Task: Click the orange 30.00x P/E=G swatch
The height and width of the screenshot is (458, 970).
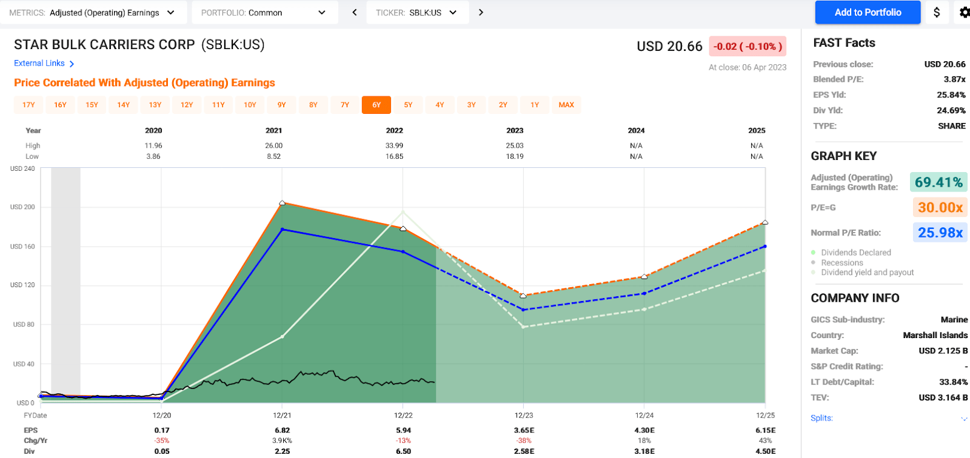Action: click(940, 207)
